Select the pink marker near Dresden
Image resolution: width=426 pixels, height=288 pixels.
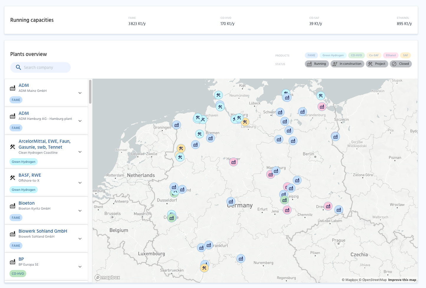click(x=328, y=206)
